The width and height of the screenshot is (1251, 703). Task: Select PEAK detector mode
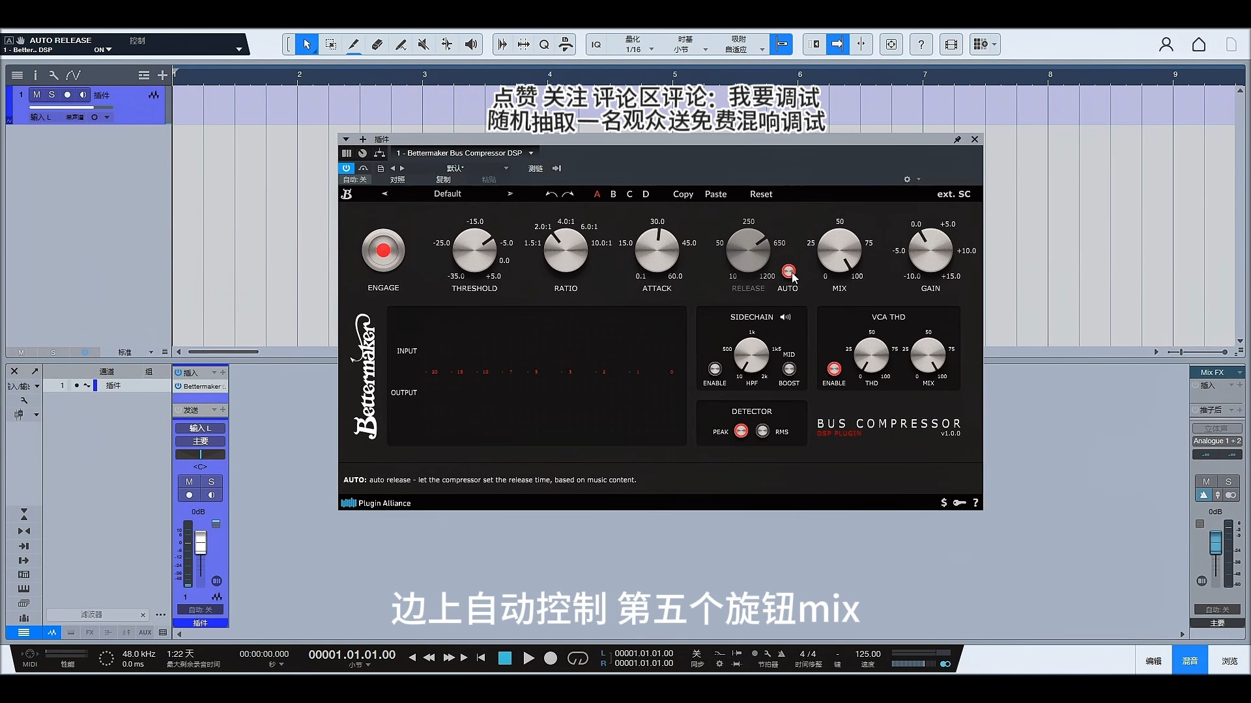tap(741, 431)
